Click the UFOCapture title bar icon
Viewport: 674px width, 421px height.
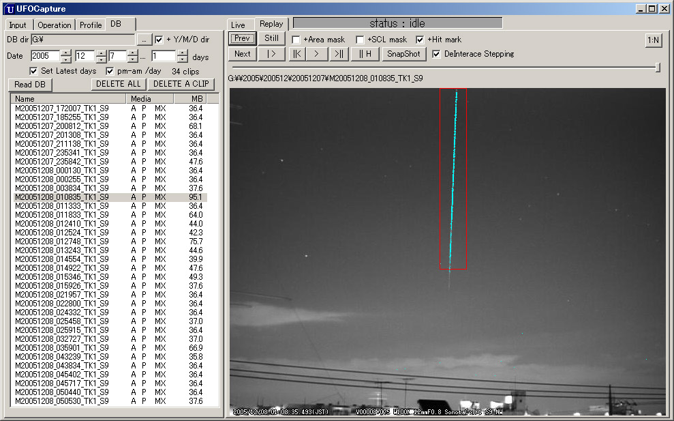[x=10, y=8]
